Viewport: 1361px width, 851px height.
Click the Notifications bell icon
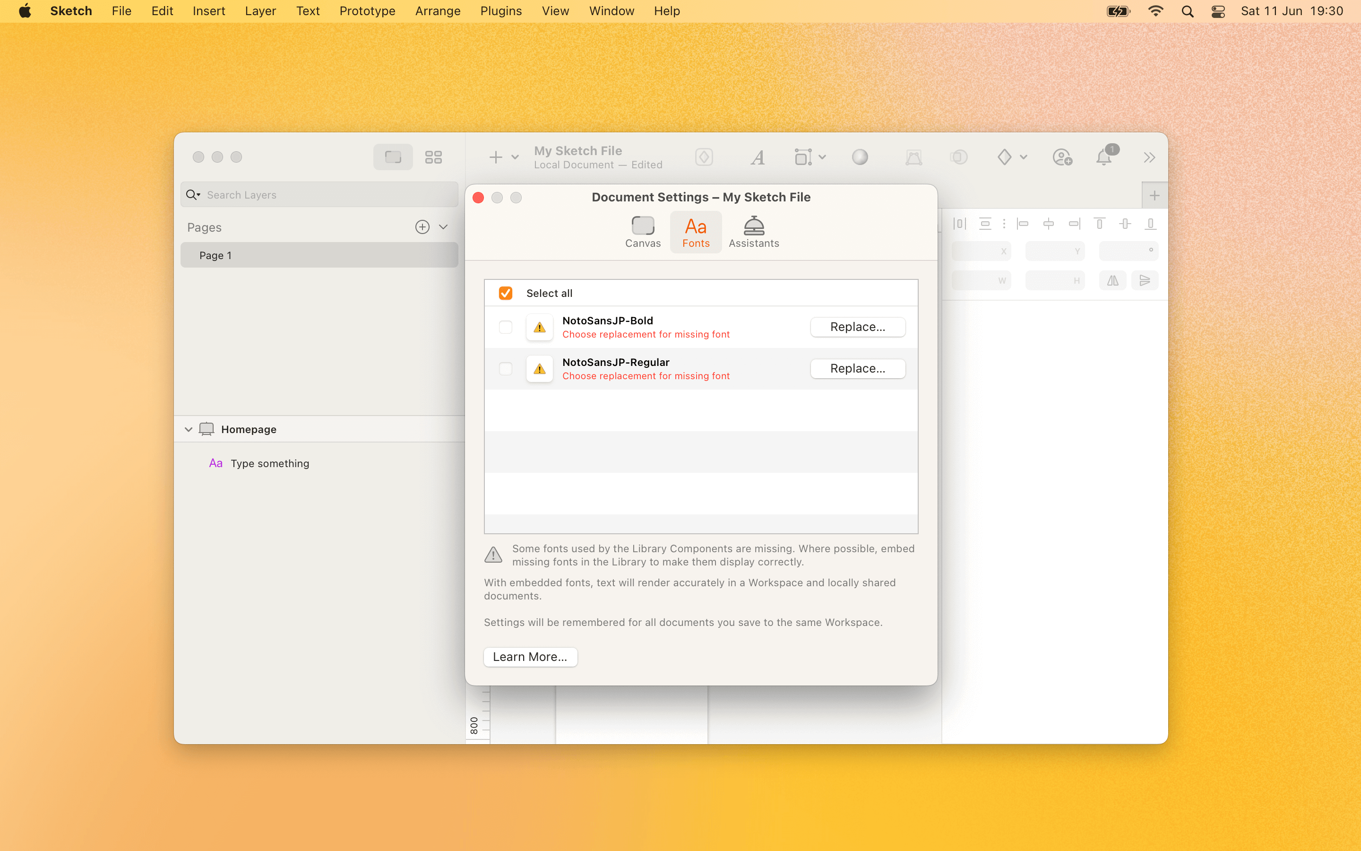(x=1104, y=156)
